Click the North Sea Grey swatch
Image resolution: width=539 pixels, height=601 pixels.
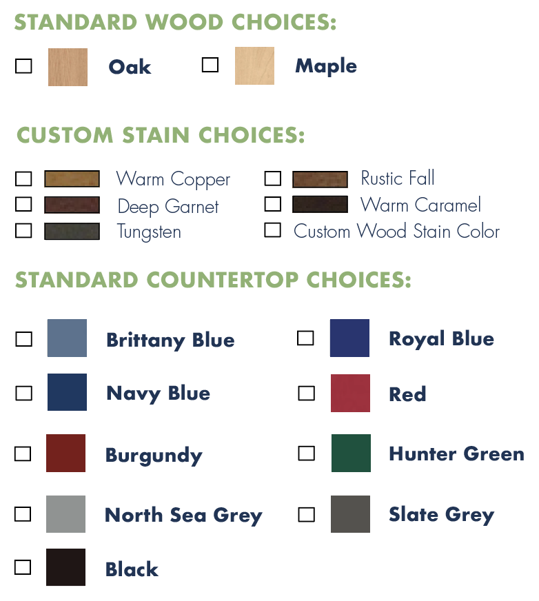point(66,514)
